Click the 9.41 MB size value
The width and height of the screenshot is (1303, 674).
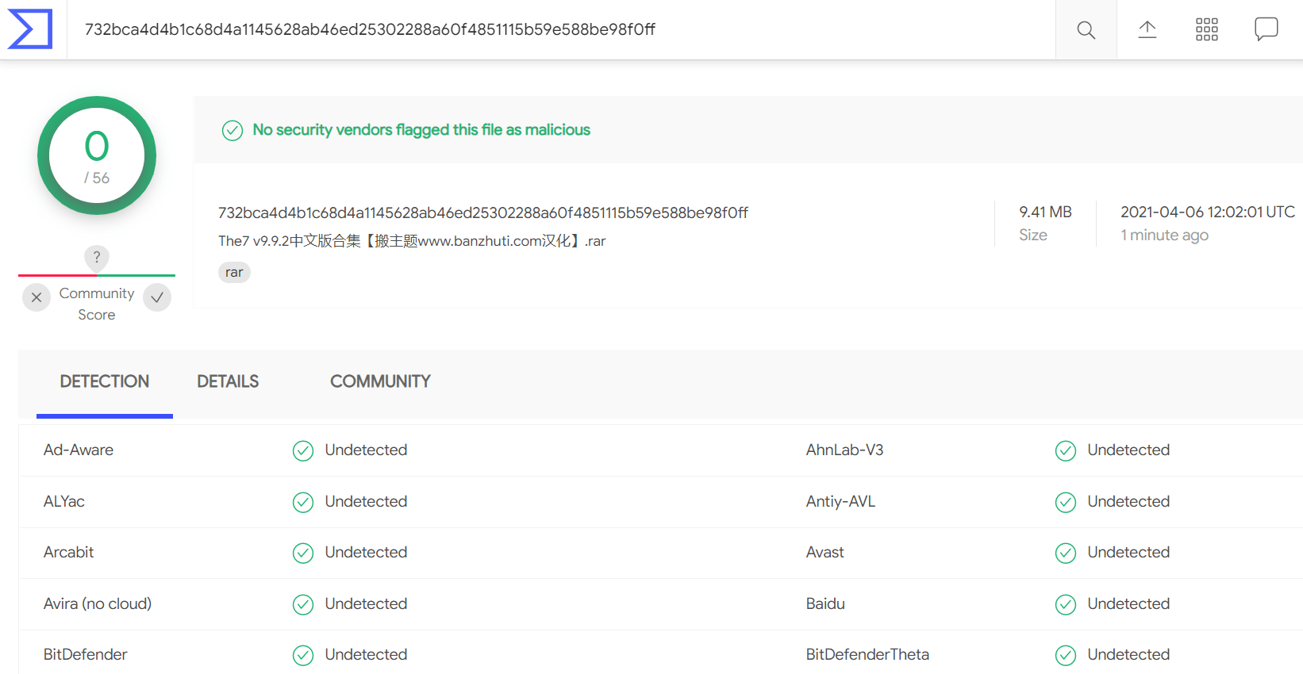coord(1045,212)
